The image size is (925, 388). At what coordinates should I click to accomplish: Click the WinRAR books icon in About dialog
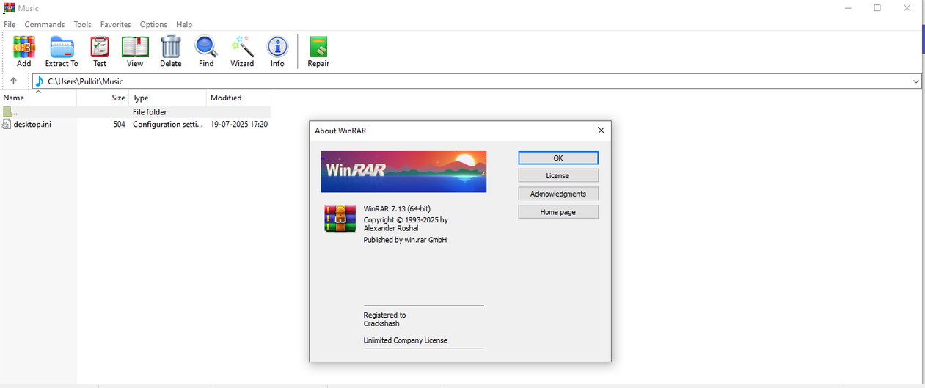coord(340,219)
